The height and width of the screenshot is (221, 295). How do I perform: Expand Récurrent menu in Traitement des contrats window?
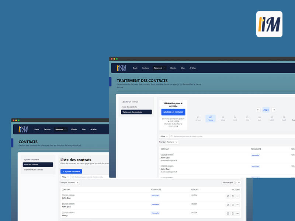pos(160,68)
